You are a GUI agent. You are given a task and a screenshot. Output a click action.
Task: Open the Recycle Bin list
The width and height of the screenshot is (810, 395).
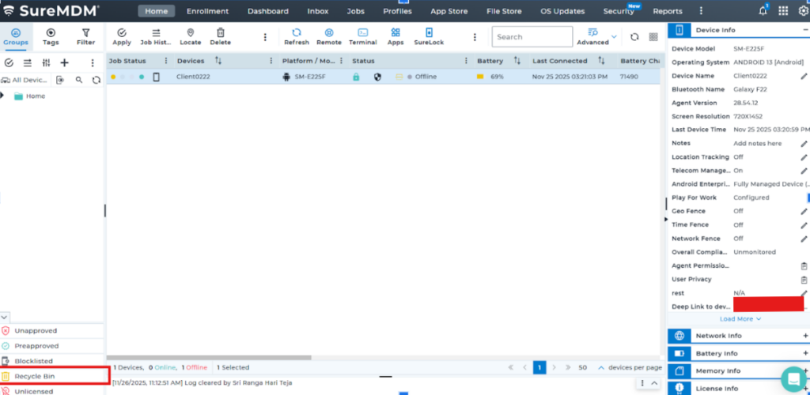(34, 376)
